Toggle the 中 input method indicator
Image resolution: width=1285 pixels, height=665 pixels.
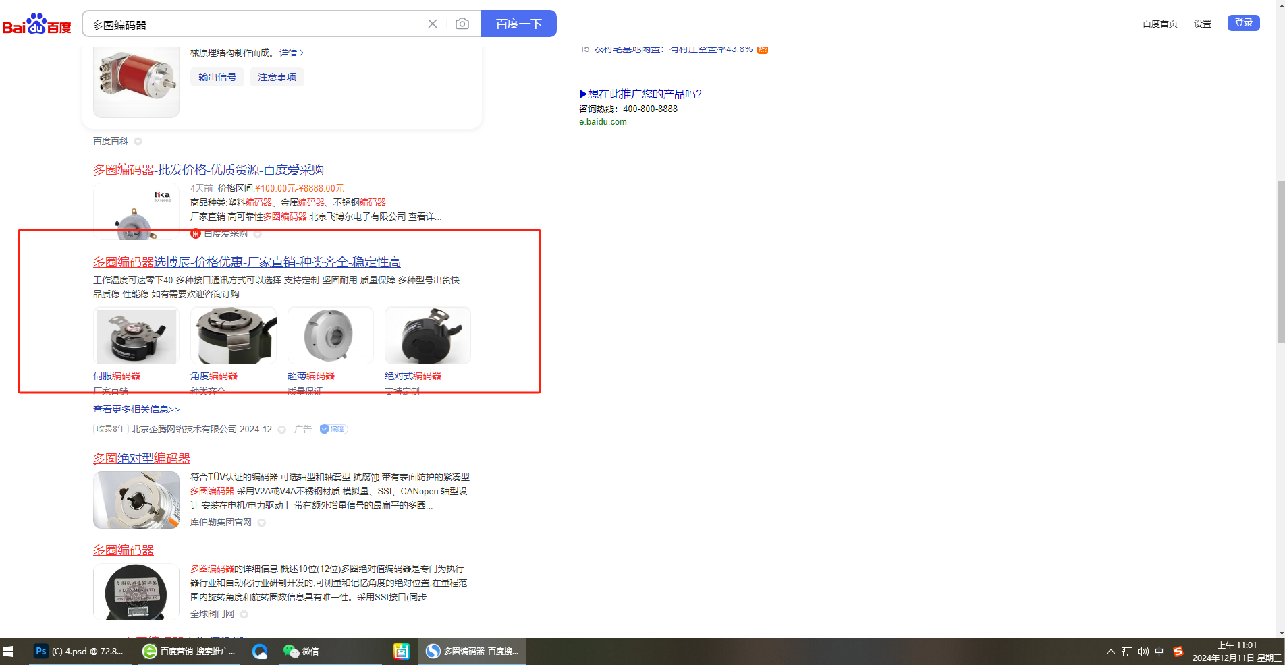(1159, 652)
